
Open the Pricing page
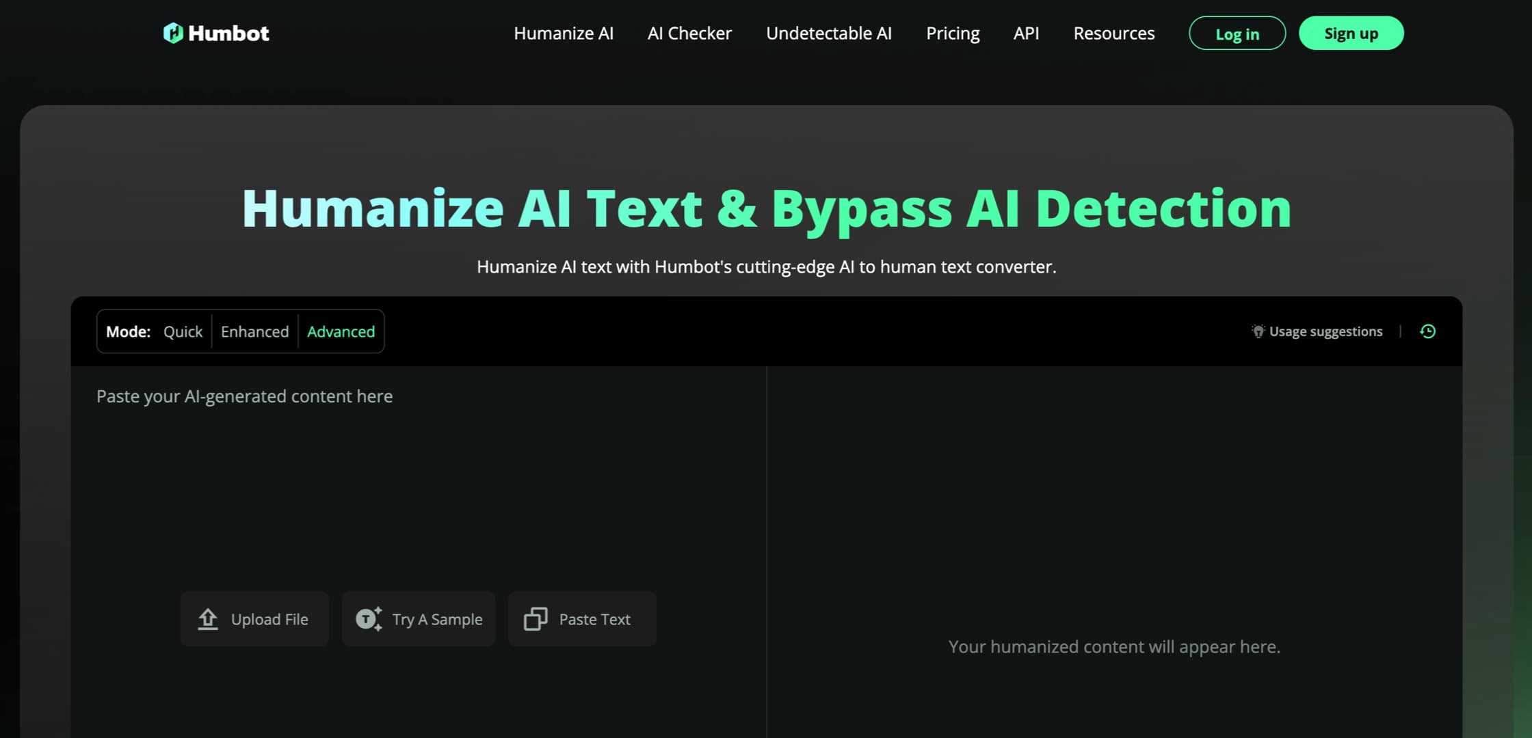953,33
